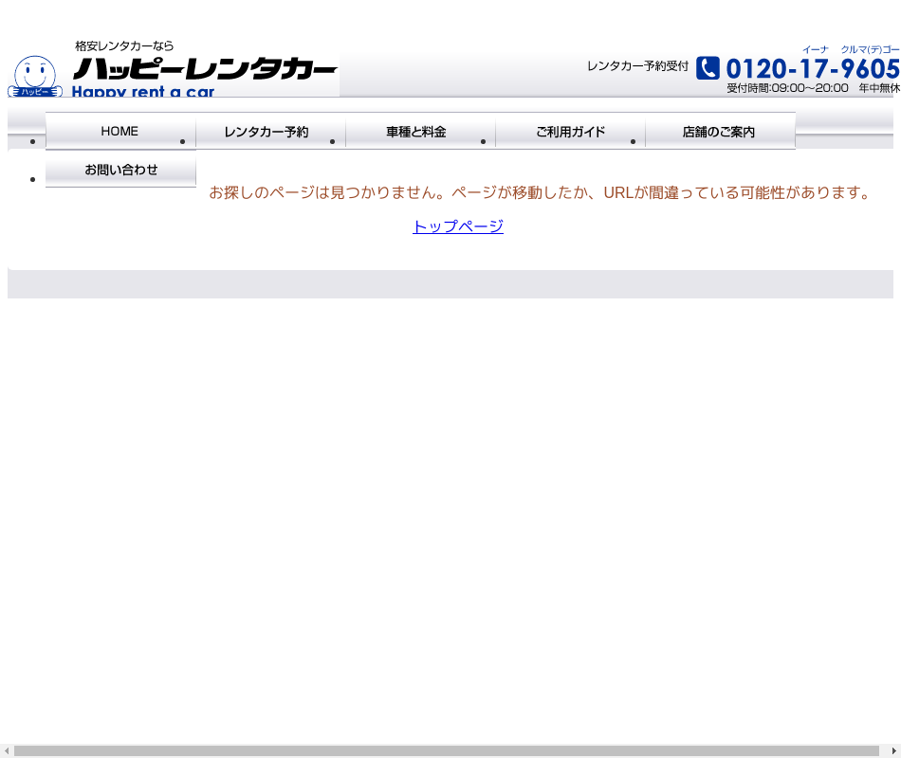Select 車種と料金 in the navigation bar

click(x=420, y=132)
